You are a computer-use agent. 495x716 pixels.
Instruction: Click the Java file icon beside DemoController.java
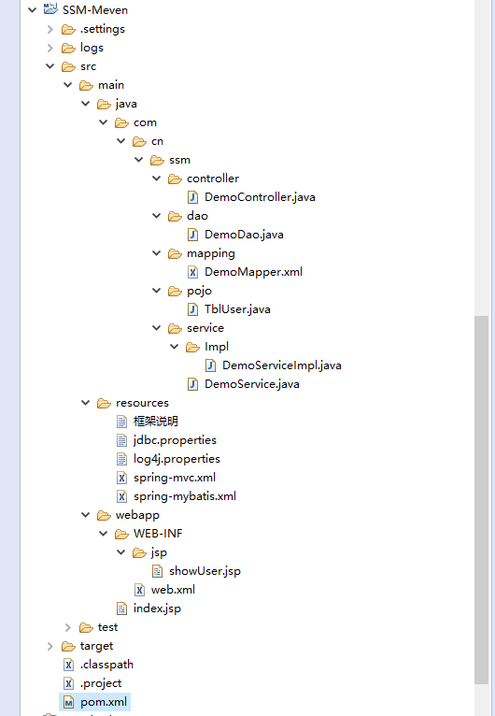193,197
